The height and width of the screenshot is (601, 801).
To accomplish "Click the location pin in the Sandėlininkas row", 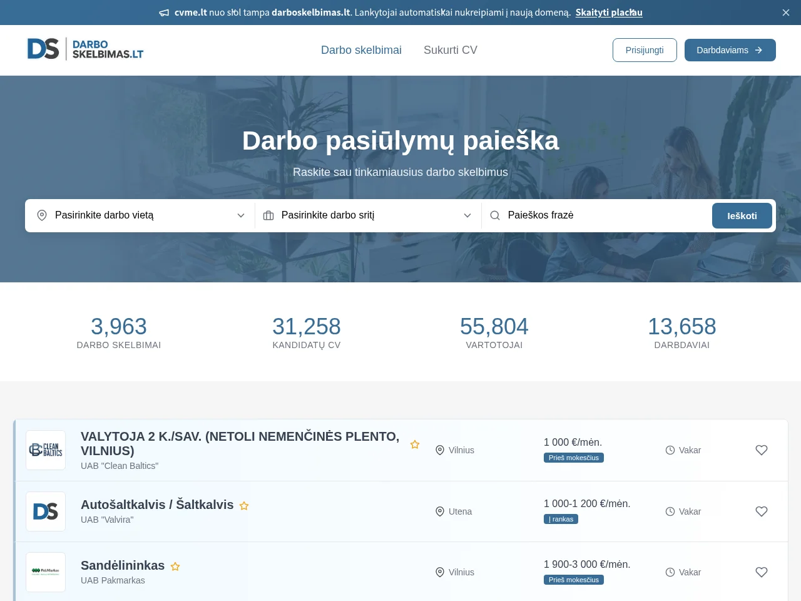I will pyautogui.click(x=440, y=572).
